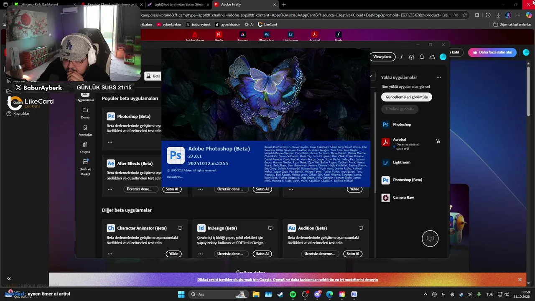Open Creative Cloud account avatar
Viewport: 535px width, 301px height.
coord(443,57)
